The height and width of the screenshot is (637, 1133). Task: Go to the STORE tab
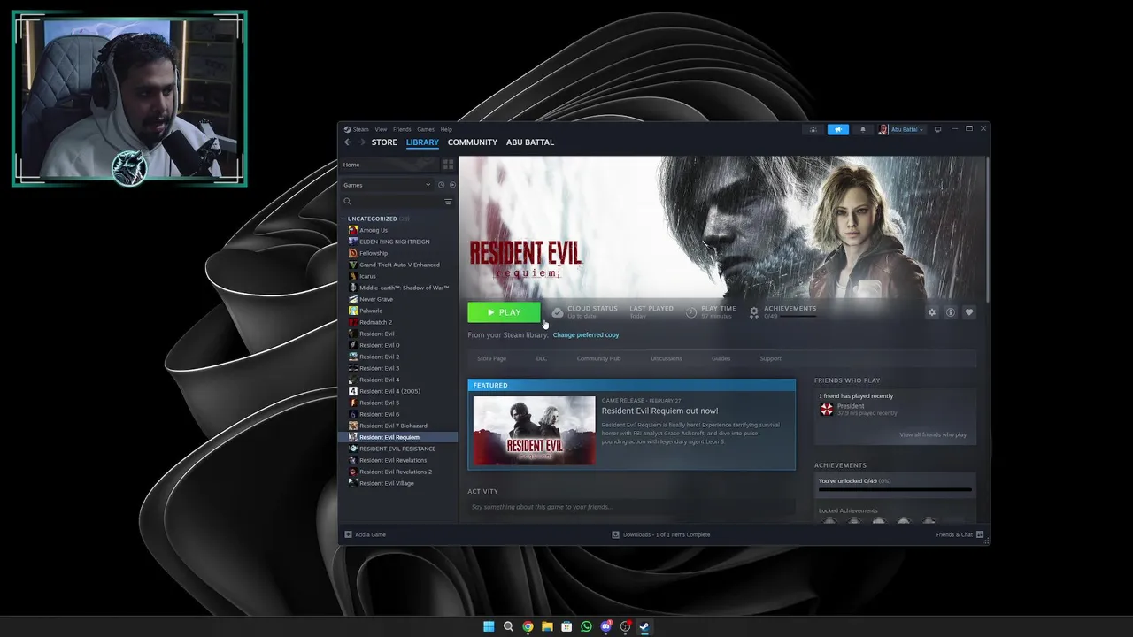coord(384,142)
